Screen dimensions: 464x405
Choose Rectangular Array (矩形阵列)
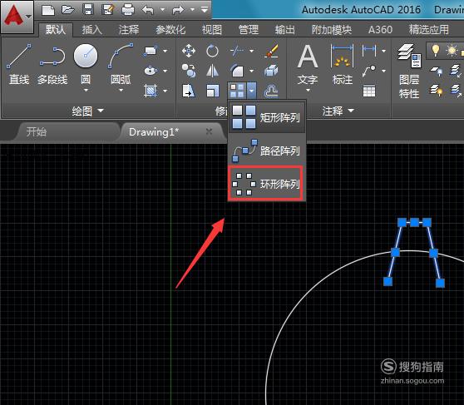(x=266, y=117)
